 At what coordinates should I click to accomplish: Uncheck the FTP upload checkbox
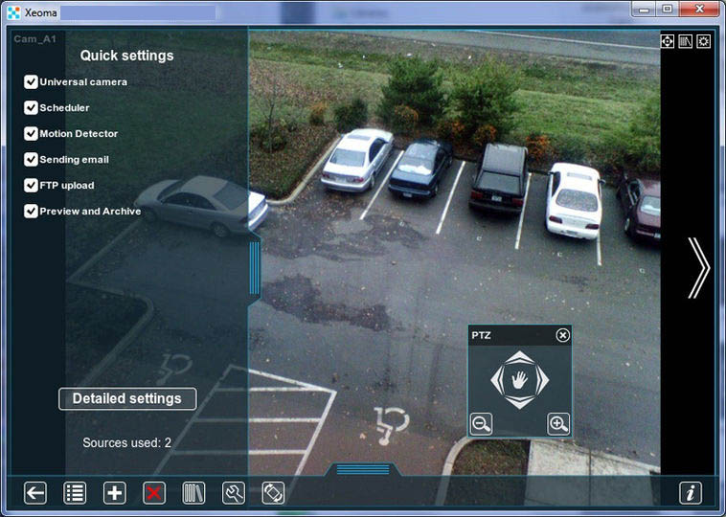click(31, 185)
